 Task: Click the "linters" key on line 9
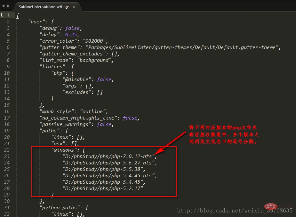click(x=52, y=67)
